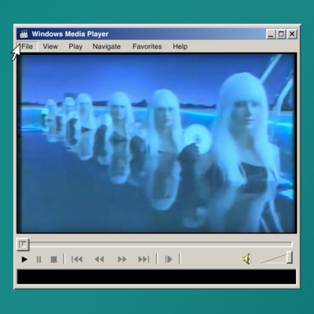Click the Preview frame-step button
This screenshot has width=314, height=314.
(169, 259)
